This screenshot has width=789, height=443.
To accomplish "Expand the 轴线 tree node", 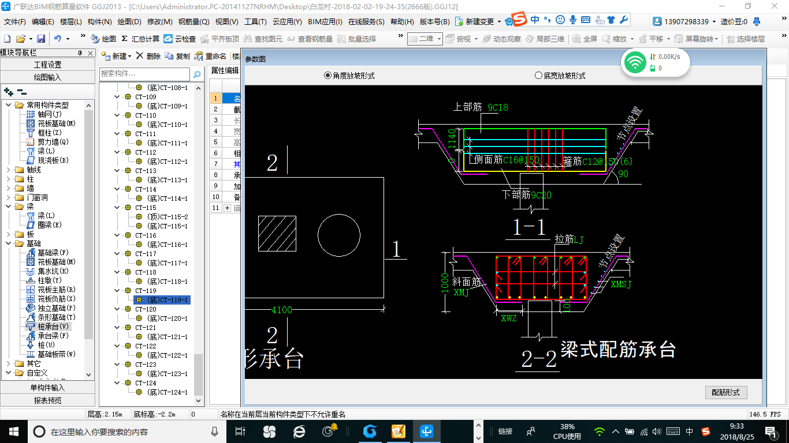I will click(x=9, y=170).
